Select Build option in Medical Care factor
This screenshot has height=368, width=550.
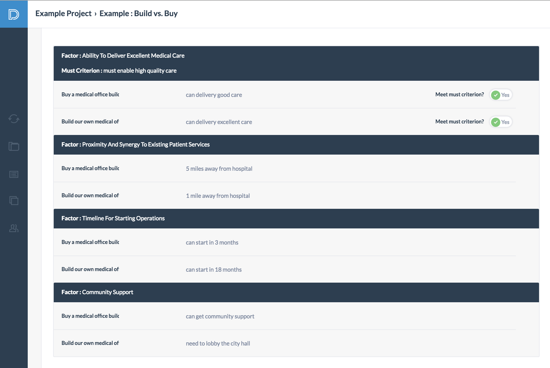pyautogui.click(x=90, y=121)
